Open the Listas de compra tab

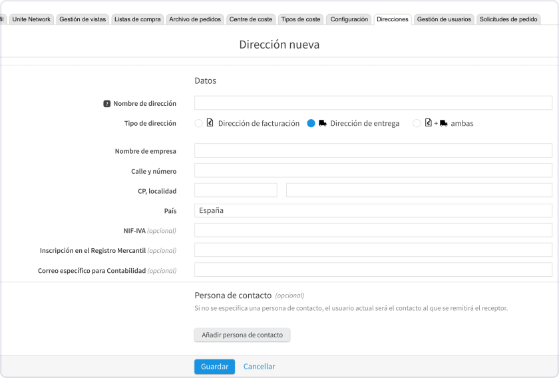[x=137, y=19]
